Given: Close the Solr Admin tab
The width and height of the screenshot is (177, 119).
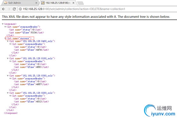Looking at the screenshot, I should pos(36,3).
